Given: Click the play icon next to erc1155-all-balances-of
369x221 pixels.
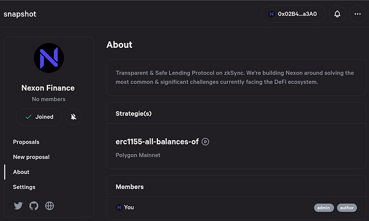Looking at the screenshot, I should [205, 142].
